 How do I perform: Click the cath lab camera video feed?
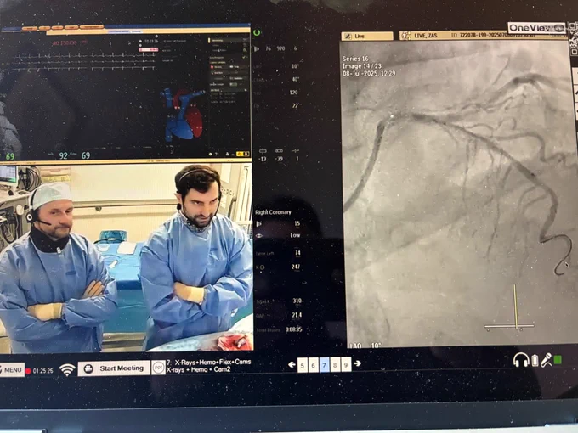point(125,257)
